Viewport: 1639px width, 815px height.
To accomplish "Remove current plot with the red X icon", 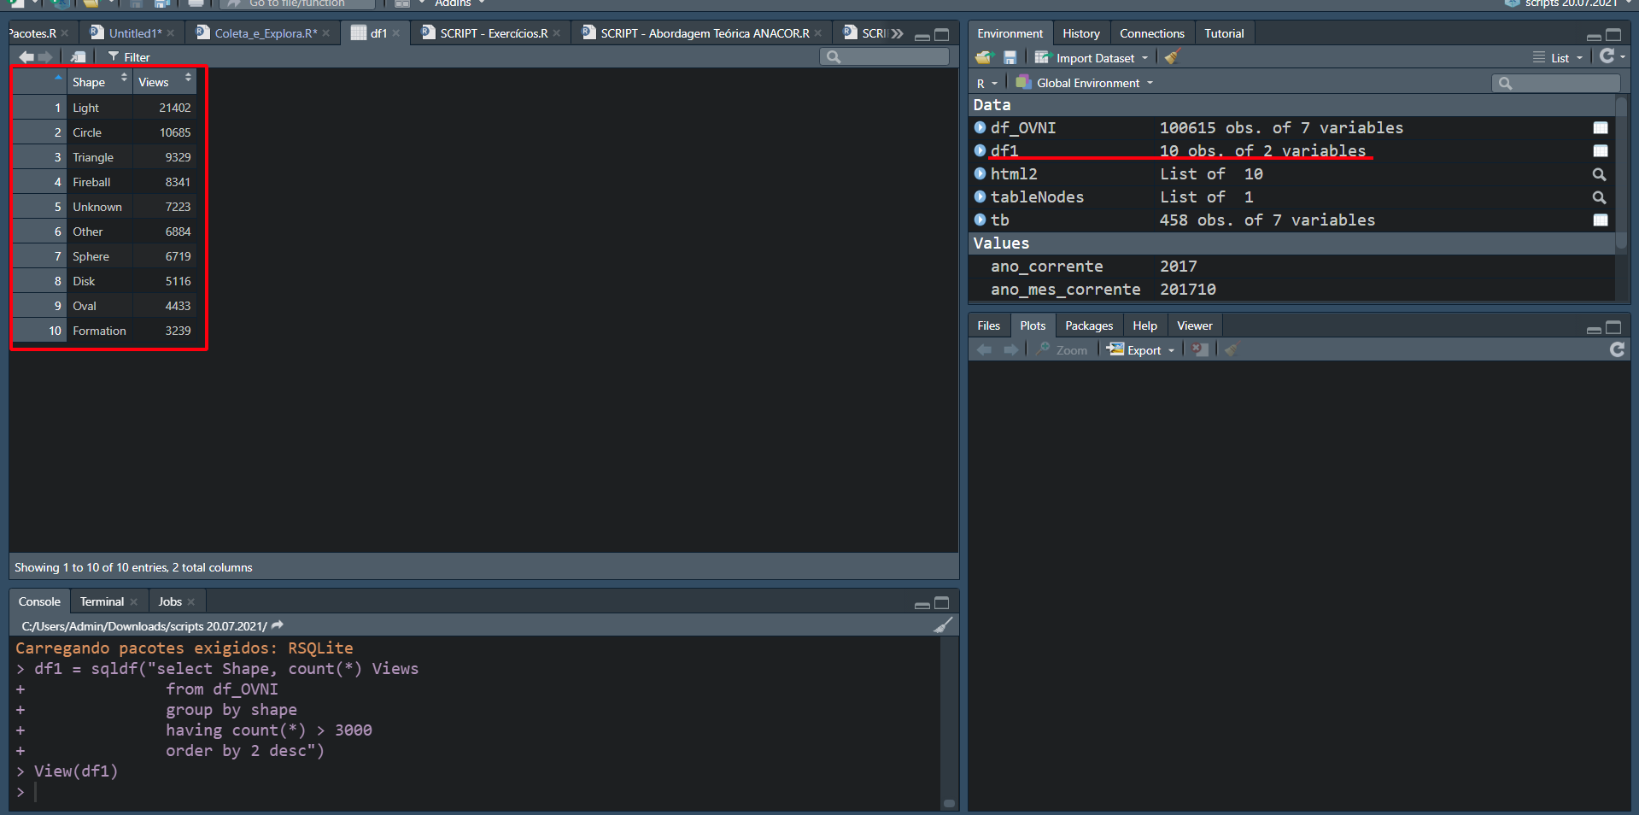I will [x=1200, y=349].
